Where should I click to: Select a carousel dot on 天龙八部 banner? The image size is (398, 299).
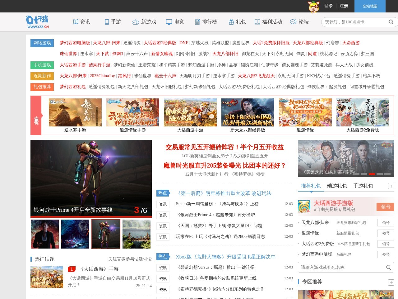pyautogui.click(x=372, y=174)
